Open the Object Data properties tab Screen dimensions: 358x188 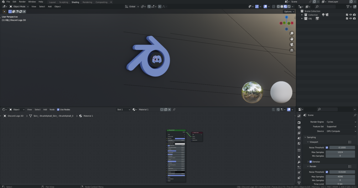pyautogui.click(x=299, y=183)
